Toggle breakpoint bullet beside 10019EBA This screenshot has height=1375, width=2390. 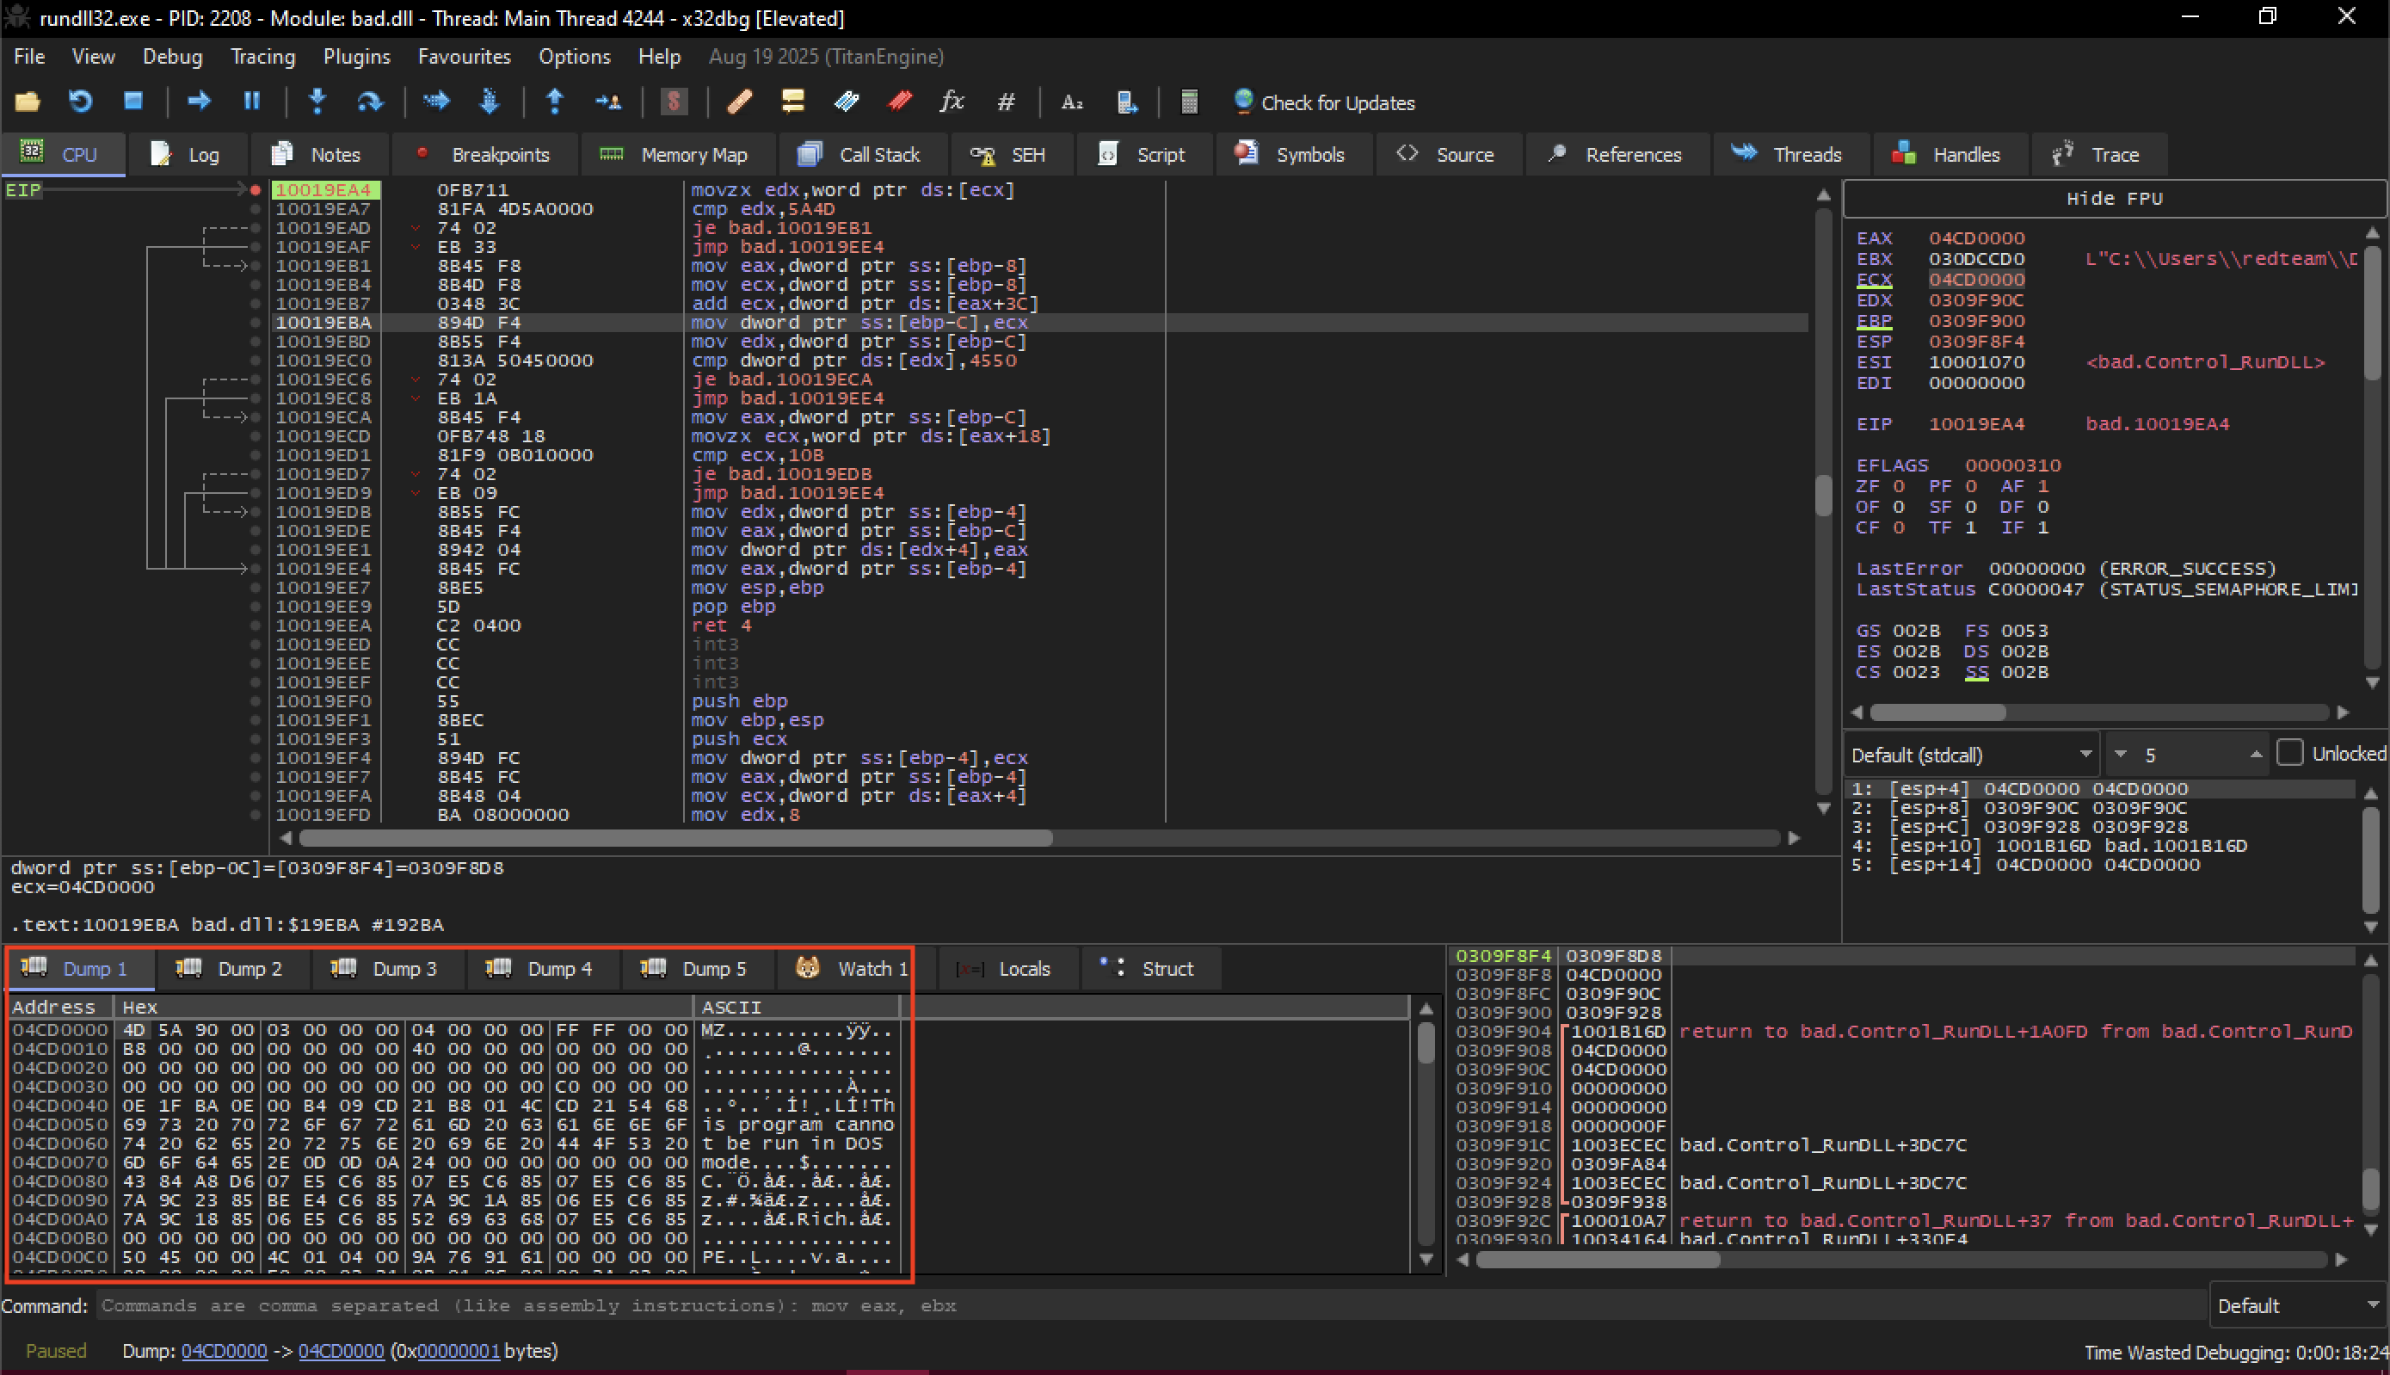(255, 322)
